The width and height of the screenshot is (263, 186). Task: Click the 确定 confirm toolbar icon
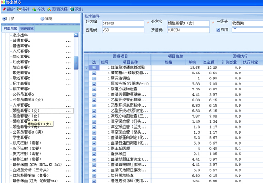(4, 9)
